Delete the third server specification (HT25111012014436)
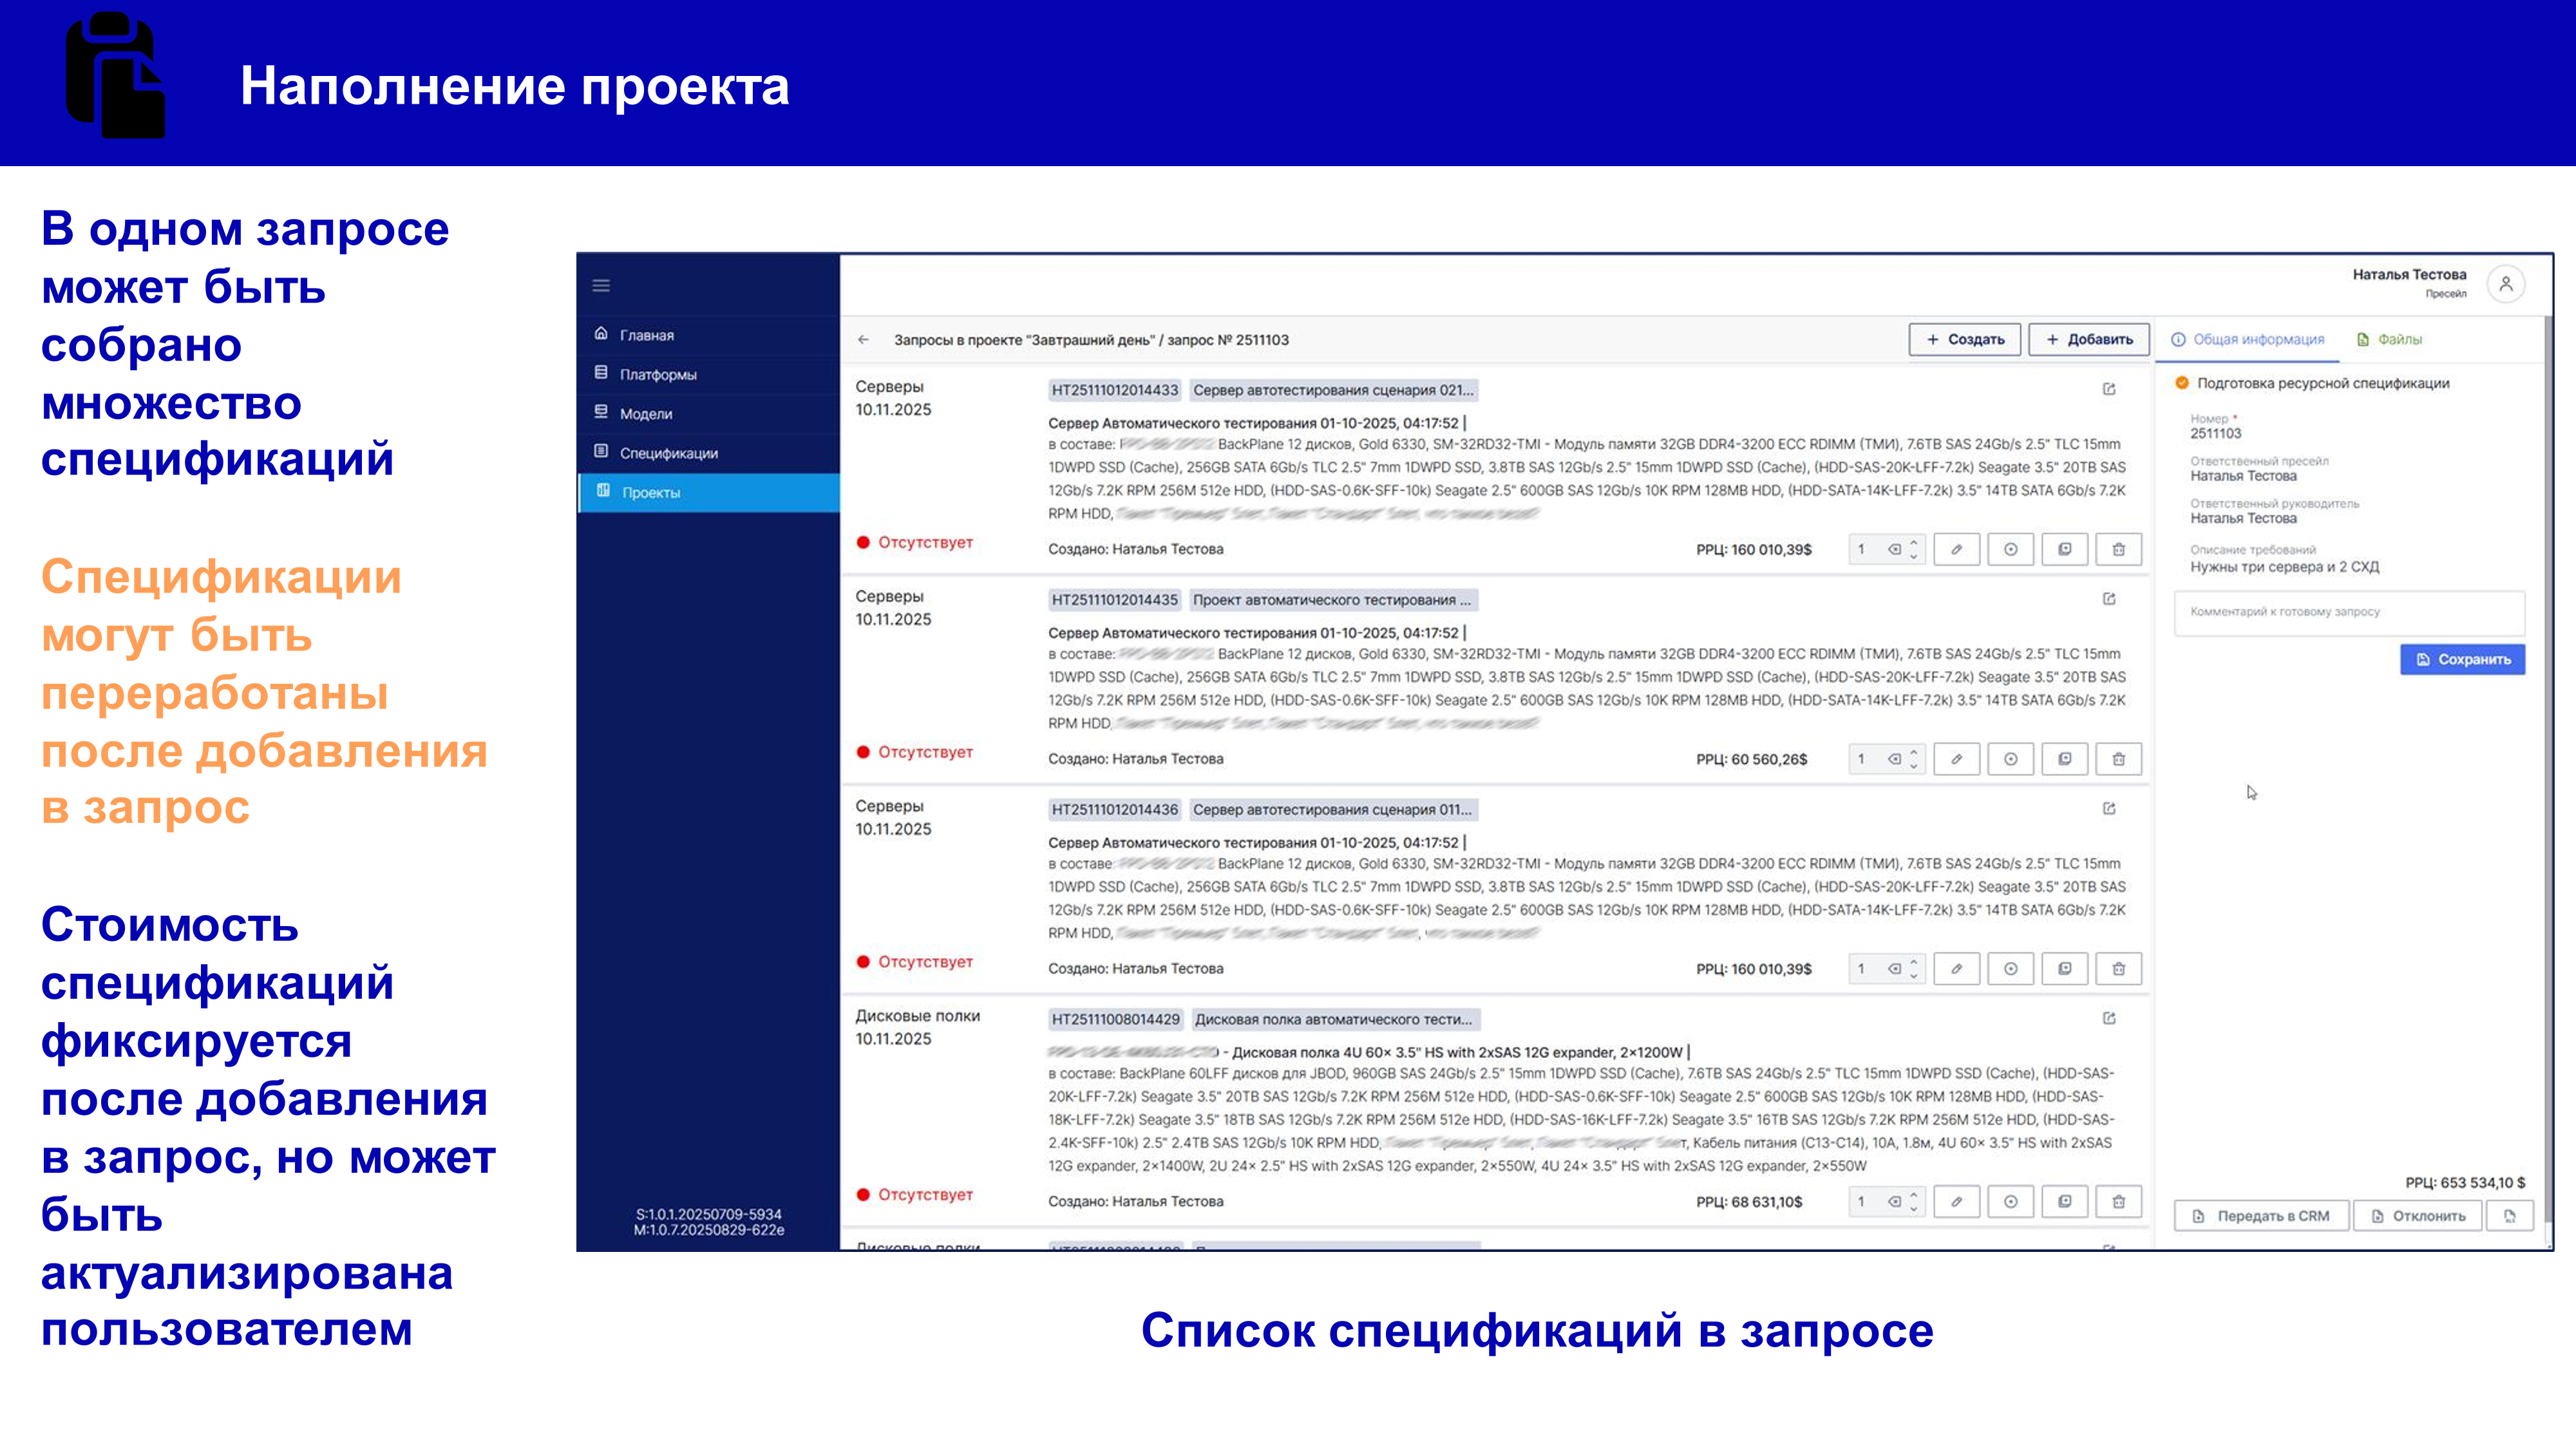Screen dimensions: 2576x1449 [2118, 968]
